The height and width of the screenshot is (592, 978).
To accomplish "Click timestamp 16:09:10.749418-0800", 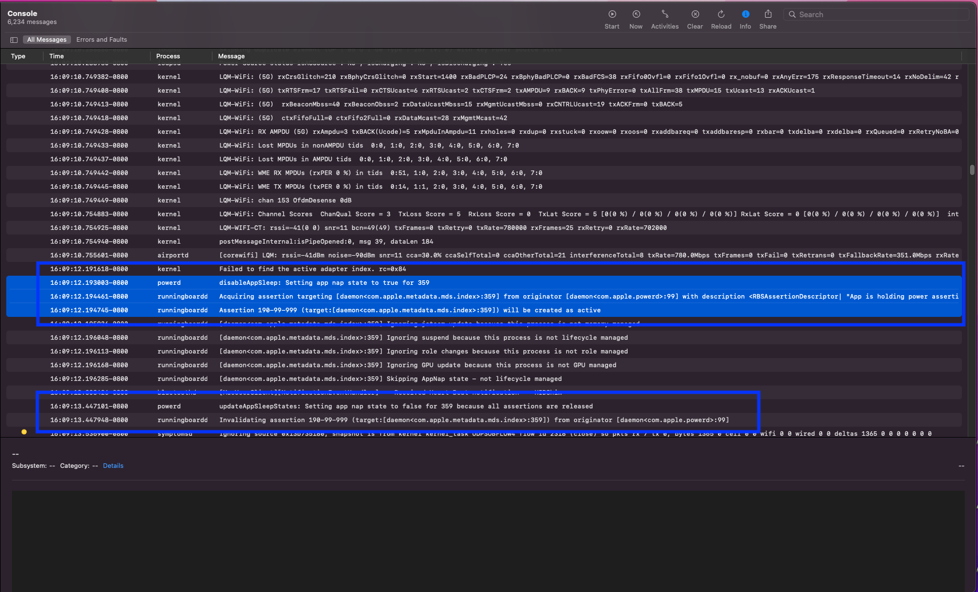I will [89, 118].
